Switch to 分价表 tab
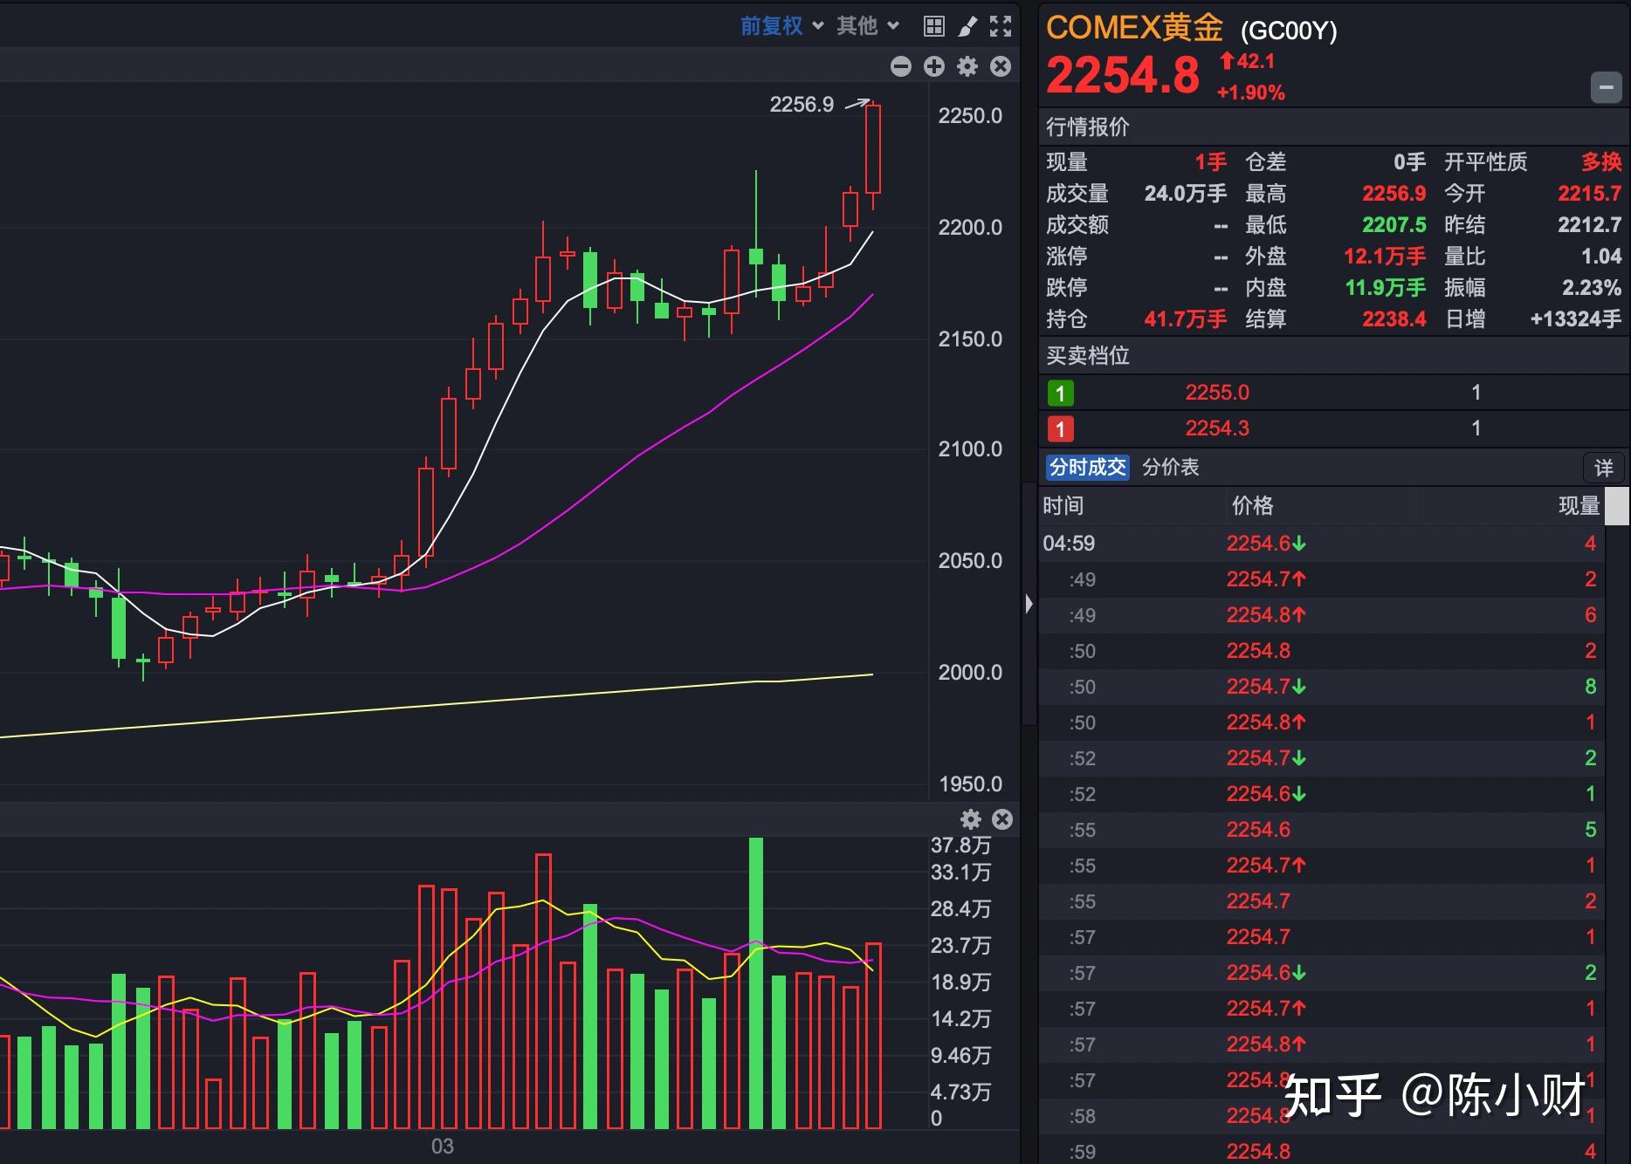1631x1164 pixels. pyautogui.click(x=1171, y=468)
